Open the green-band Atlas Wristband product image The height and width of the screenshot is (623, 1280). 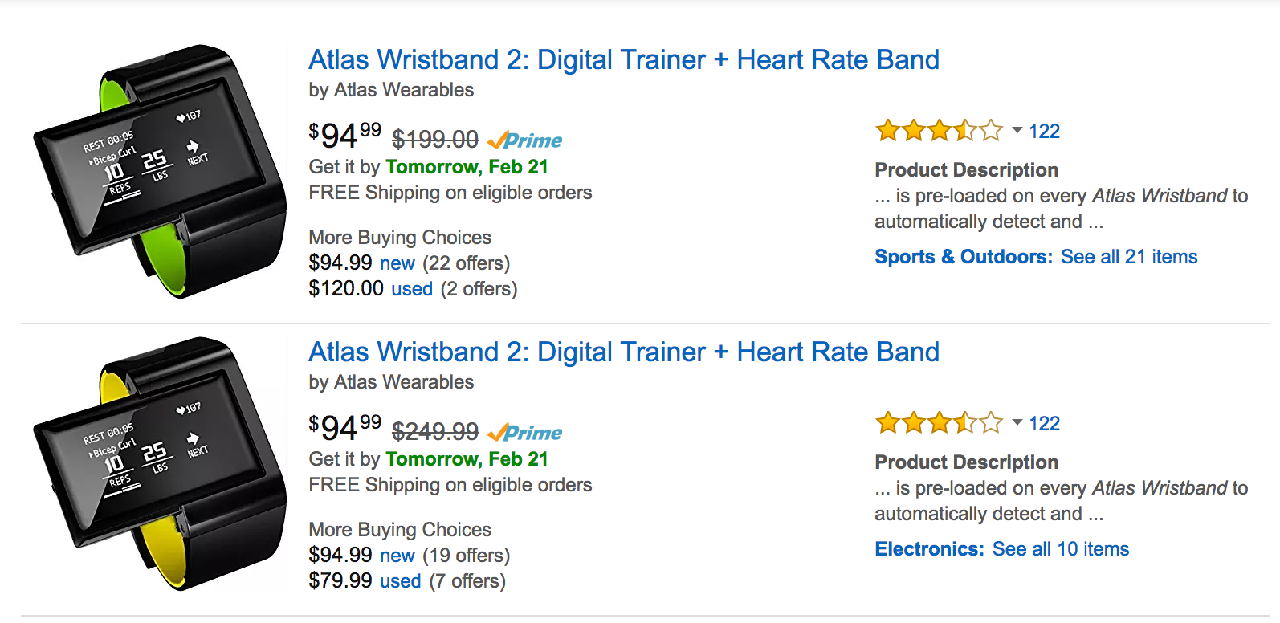[159, 172]
